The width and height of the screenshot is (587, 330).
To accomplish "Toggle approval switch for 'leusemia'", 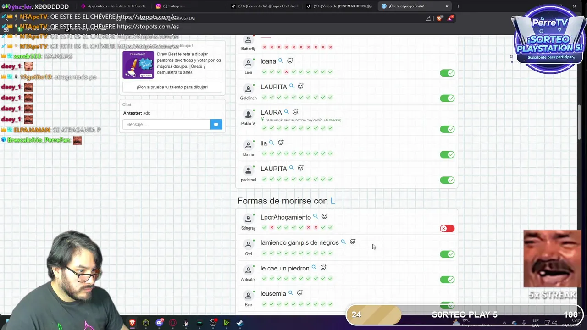I will [x=447, y=305].
